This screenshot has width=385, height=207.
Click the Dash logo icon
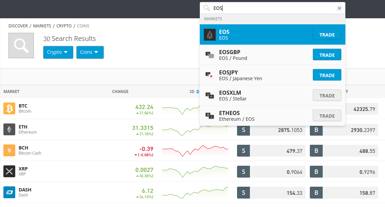(9, 192)
